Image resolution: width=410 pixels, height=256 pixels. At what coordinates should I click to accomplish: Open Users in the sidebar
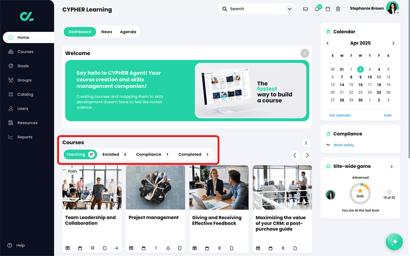point(23,109)
